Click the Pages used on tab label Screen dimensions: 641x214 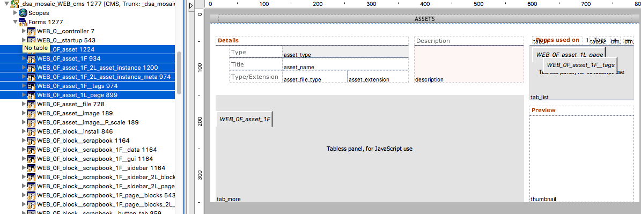click(x=558, y=40)
